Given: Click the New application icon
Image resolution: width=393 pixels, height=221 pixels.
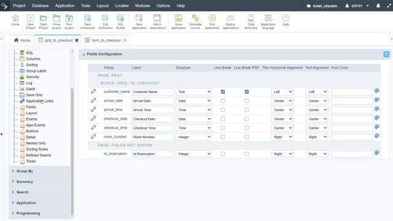Looking at the screenshot, I should [x=139, y=22].
